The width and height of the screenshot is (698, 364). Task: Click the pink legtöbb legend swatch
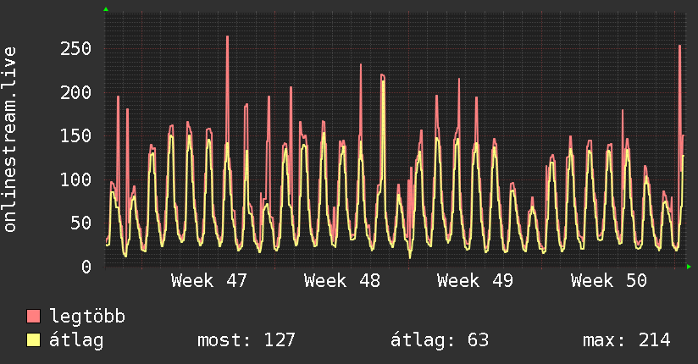pyautogui.click(x=33, y=316)
